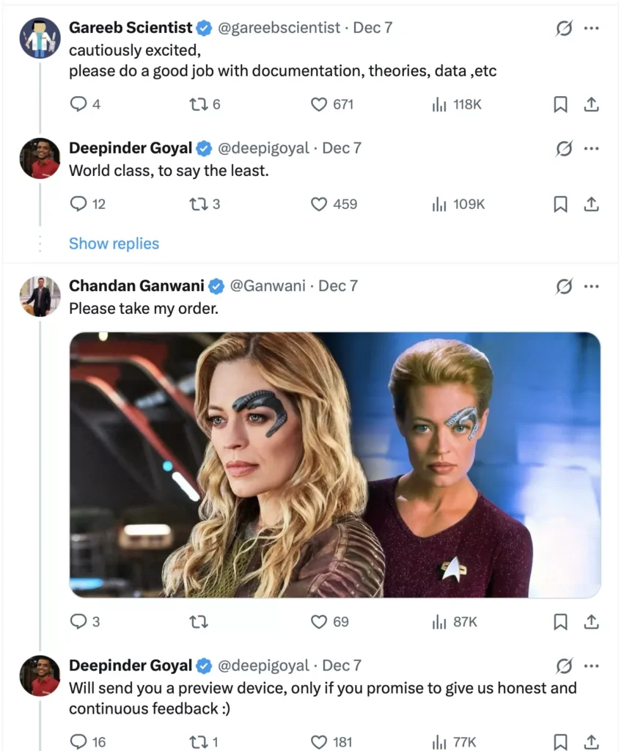Retweet Chandan Ganwani's 'Please take my order' tweet
Screen dimensions: 624x751
click(199, 622)
